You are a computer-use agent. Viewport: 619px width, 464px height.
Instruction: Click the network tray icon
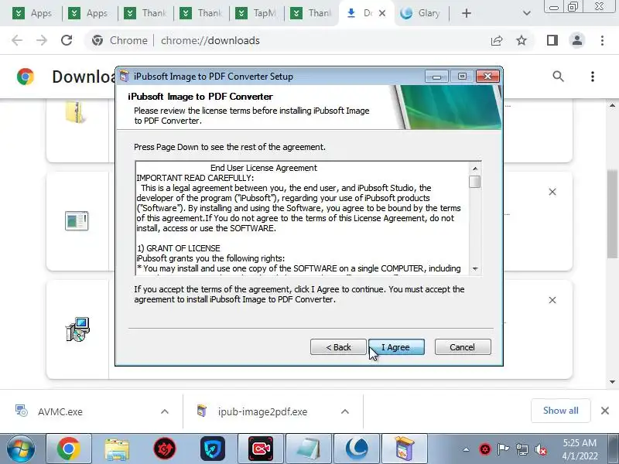(522, 449)
